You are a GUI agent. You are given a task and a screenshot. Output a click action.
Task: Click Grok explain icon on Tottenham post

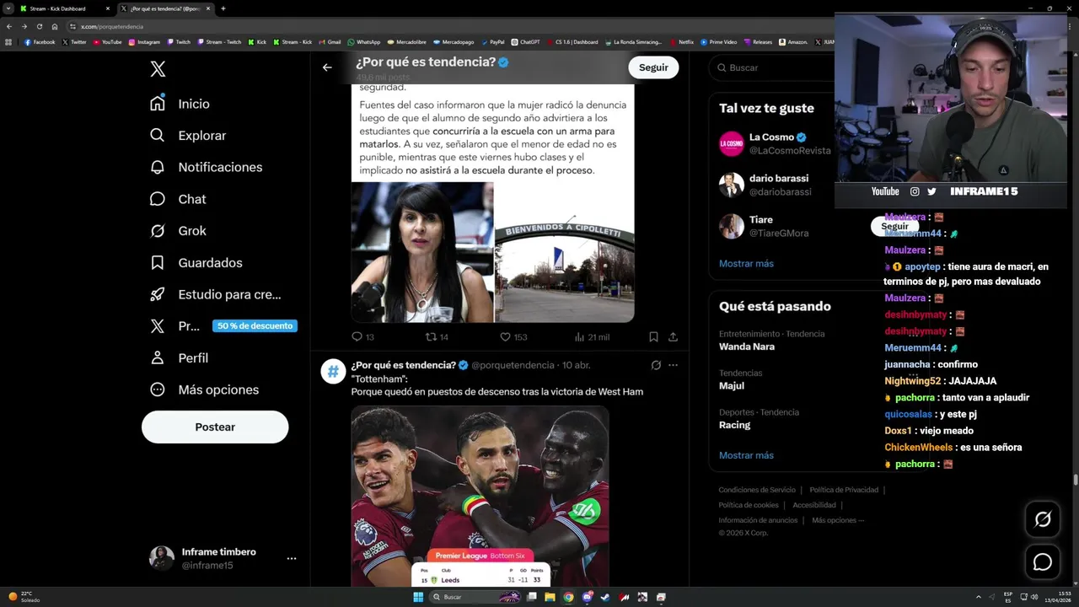pyautogui.click(x=656, y=365)
